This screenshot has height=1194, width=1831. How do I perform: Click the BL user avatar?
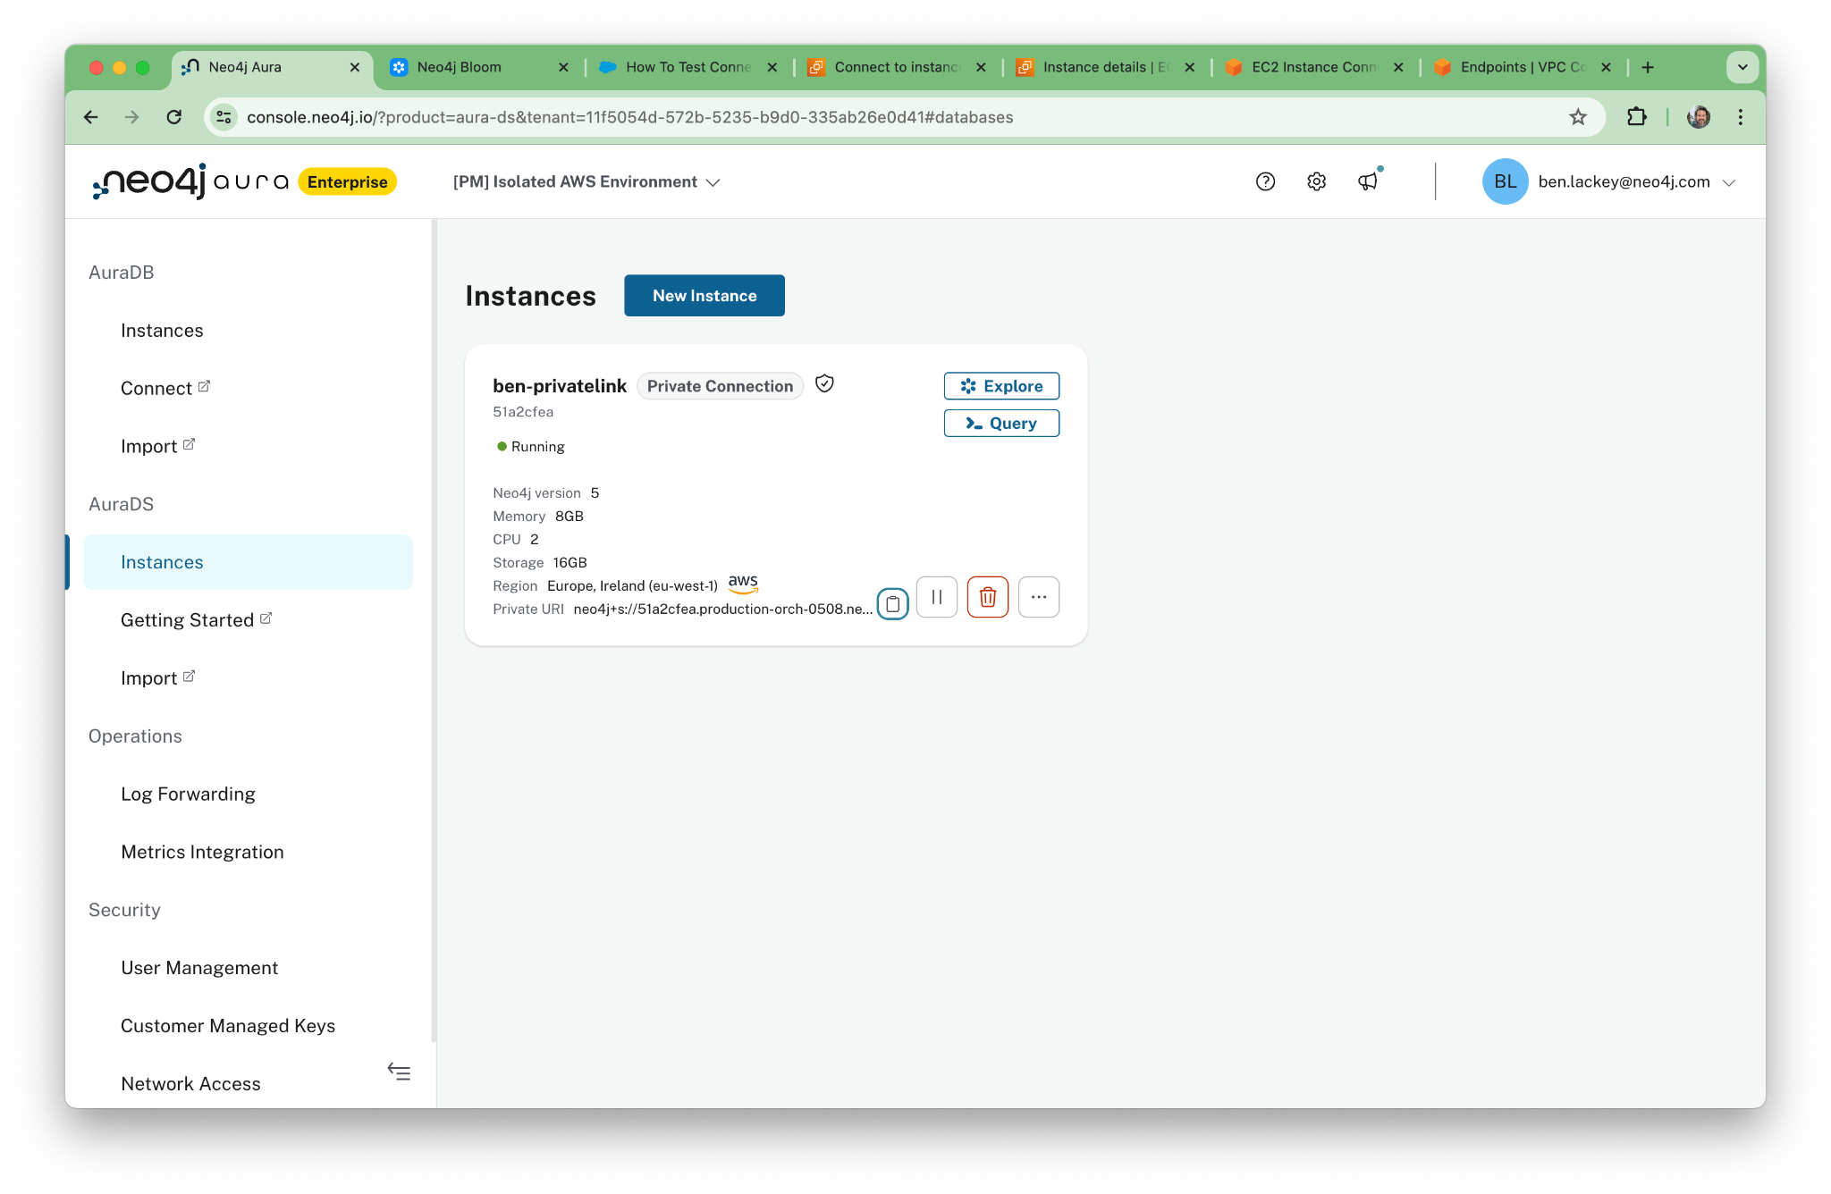click(x=1506, y=181)
